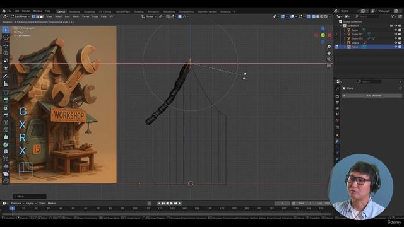This screenshot has width=404, height=227.
Task: Switch to the UV Editing workspace tab
Action: pos(105,11)
